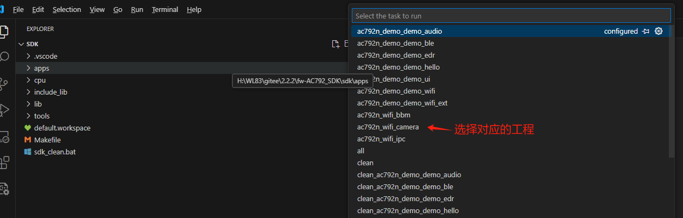The image size is (683, 218).
Task: Select the ac792n_demo_demo_wifi_ext task
Action: 511,103
